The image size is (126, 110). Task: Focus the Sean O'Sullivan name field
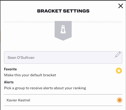click(x=63, y=57)
